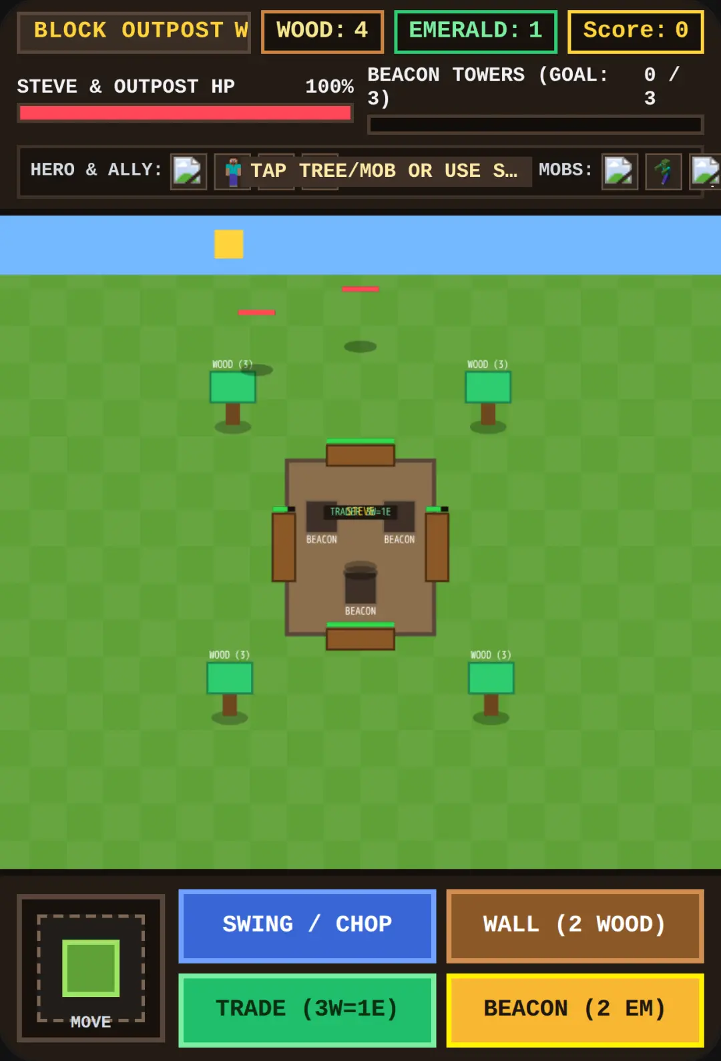Click the 'MOBS:' label

pos(565,169)
